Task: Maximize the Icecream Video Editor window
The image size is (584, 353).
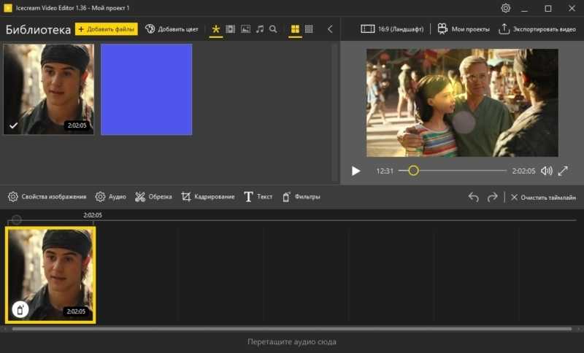Action: (548, 8)
